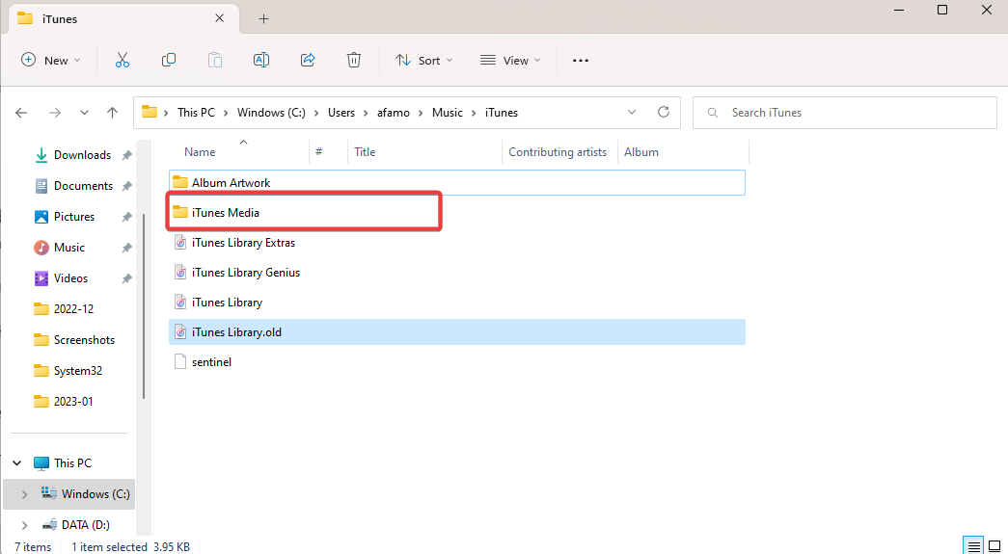This screenshot has height=554, width=1008.
Task: Click iTunes in address breadcrumb
Action: pyautogui.click(x=502, y=113)
